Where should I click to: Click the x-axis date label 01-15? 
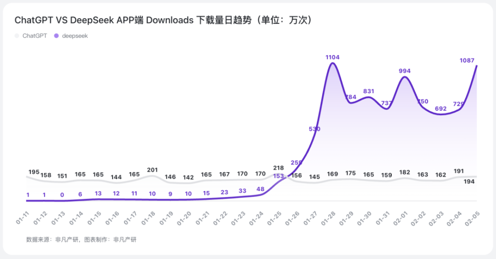pos(95,218)
